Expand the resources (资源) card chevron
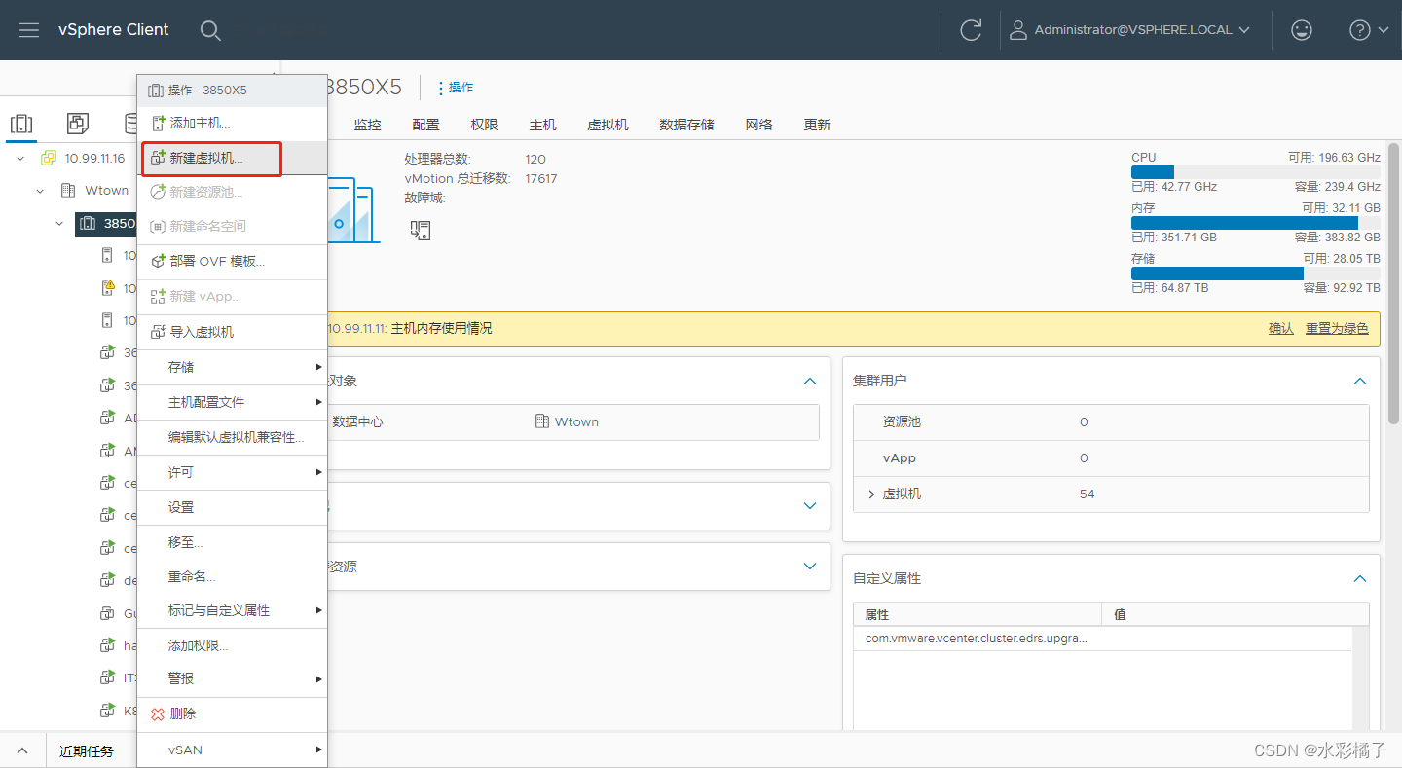This screenshot has height=768, width=1402. [x=809, y=566]
